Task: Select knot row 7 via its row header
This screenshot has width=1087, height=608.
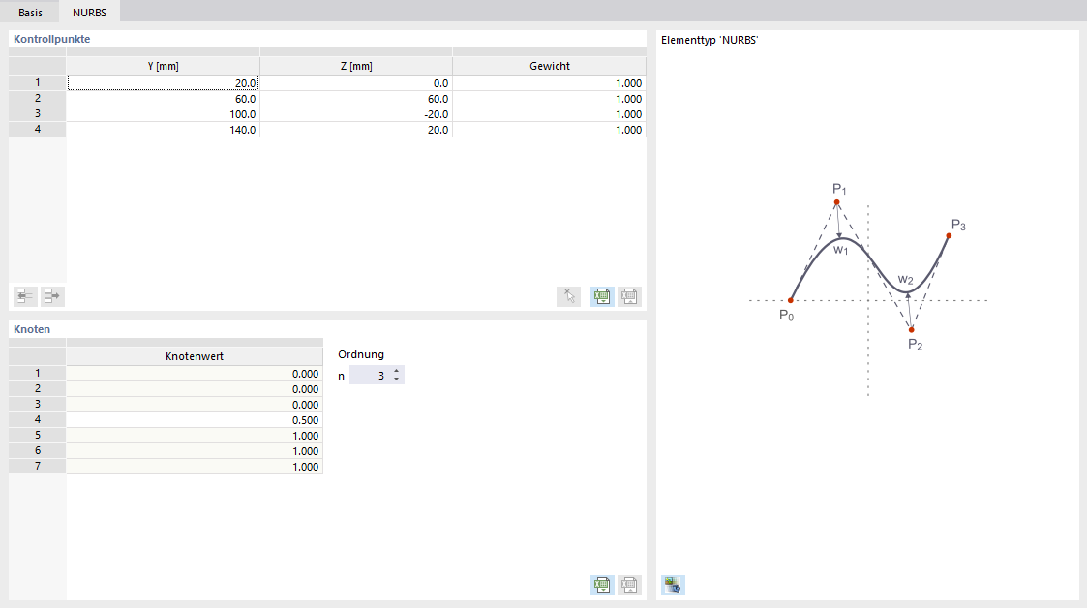Action: pos(37,466)
